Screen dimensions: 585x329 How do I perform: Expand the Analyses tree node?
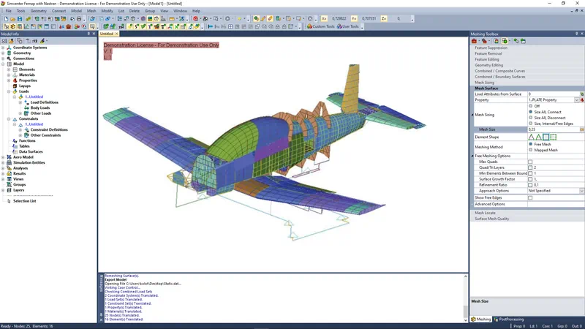tap(3, 168)
